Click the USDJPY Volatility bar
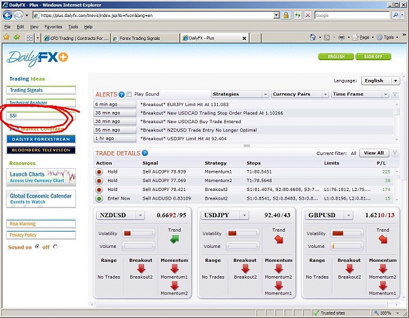This screenshot has width=409, height=318. [x=243, y=233]
